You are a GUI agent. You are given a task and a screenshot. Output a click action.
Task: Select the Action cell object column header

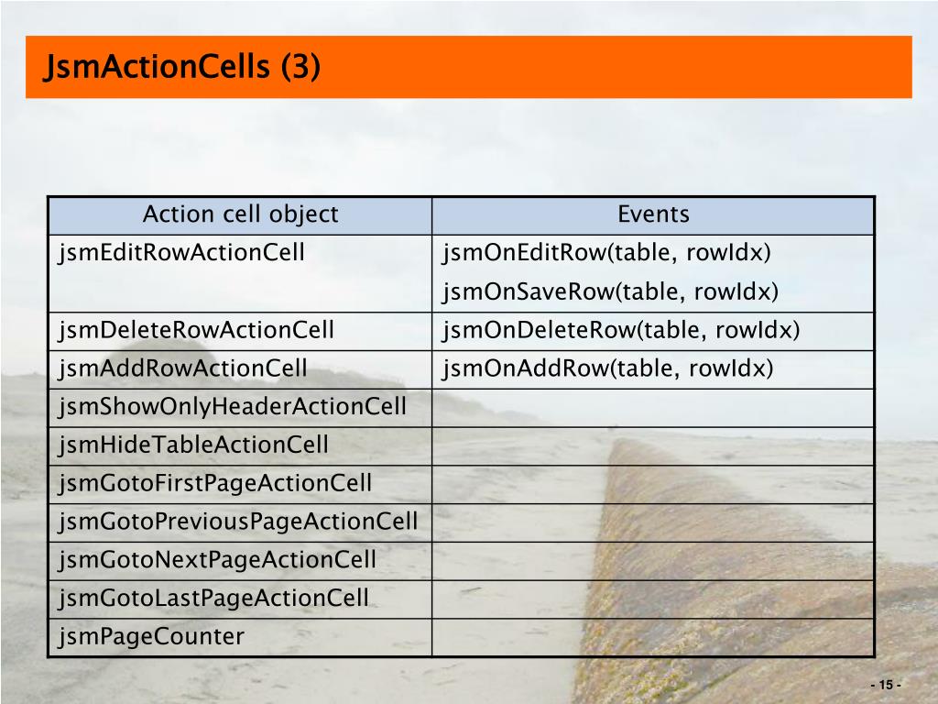click(x=240, y=214)
